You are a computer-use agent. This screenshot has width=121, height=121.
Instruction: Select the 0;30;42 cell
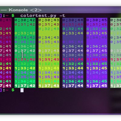tap(25, 20)
